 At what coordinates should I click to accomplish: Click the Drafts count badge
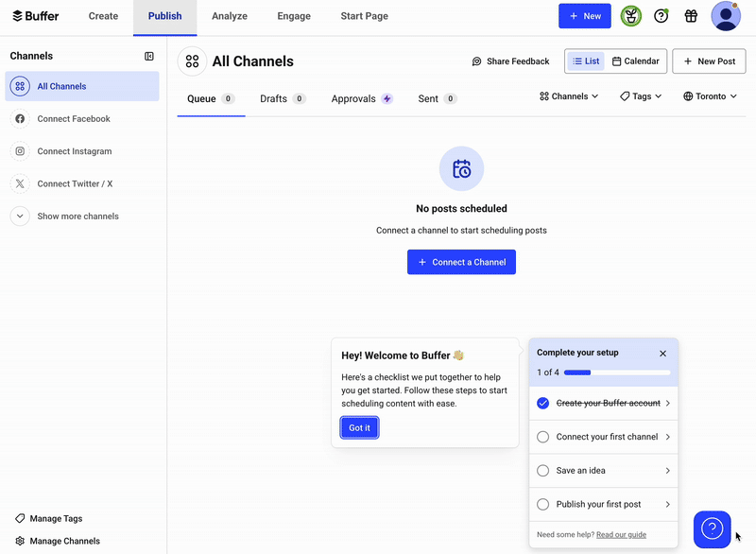[x=299, y=99]
